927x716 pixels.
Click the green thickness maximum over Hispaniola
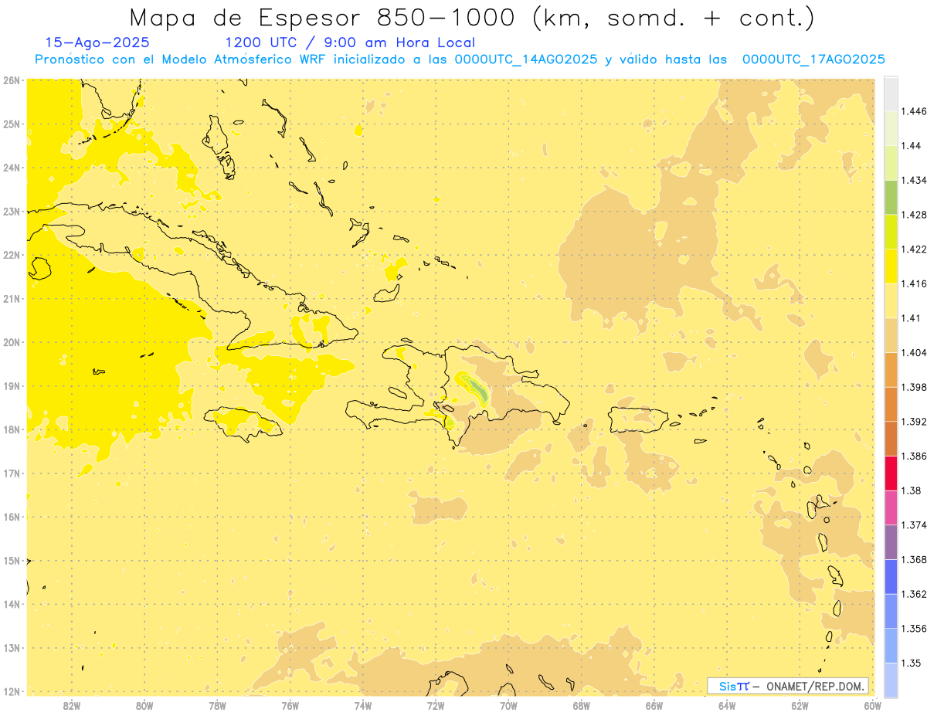(478, 391)
